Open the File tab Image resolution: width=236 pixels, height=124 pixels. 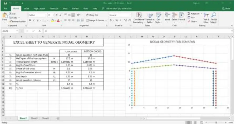click(6, 9)
